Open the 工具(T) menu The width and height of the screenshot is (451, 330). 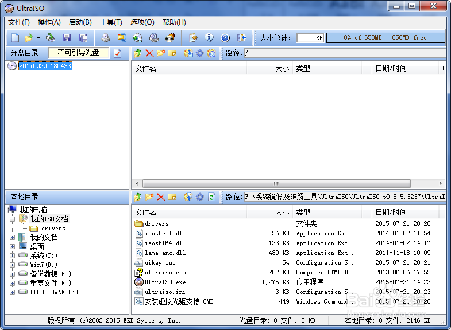(111, 22)
